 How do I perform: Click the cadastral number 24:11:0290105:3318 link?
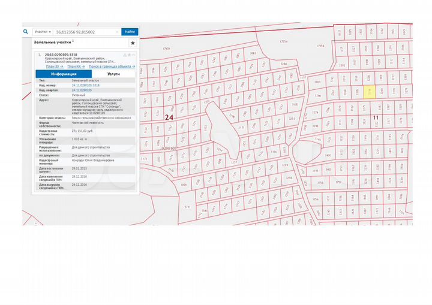click(x=85, y=85)
